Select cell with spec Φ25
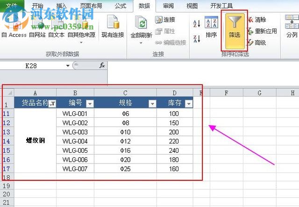299x207 pixels. coord(125,169)
